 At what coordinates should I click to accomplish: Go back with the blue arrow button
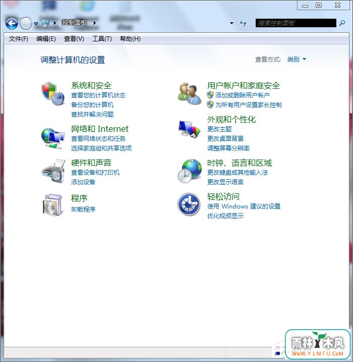click(12, 23)
